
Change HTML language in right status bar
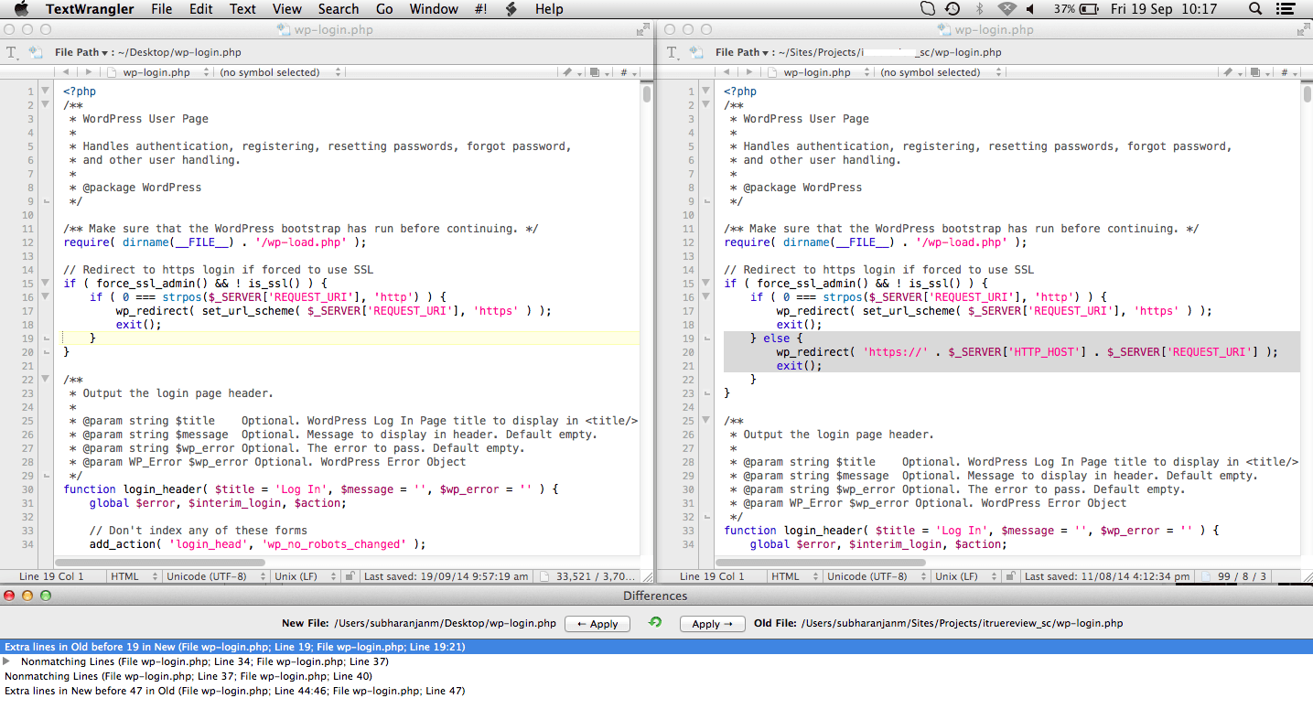coord(794,576)
